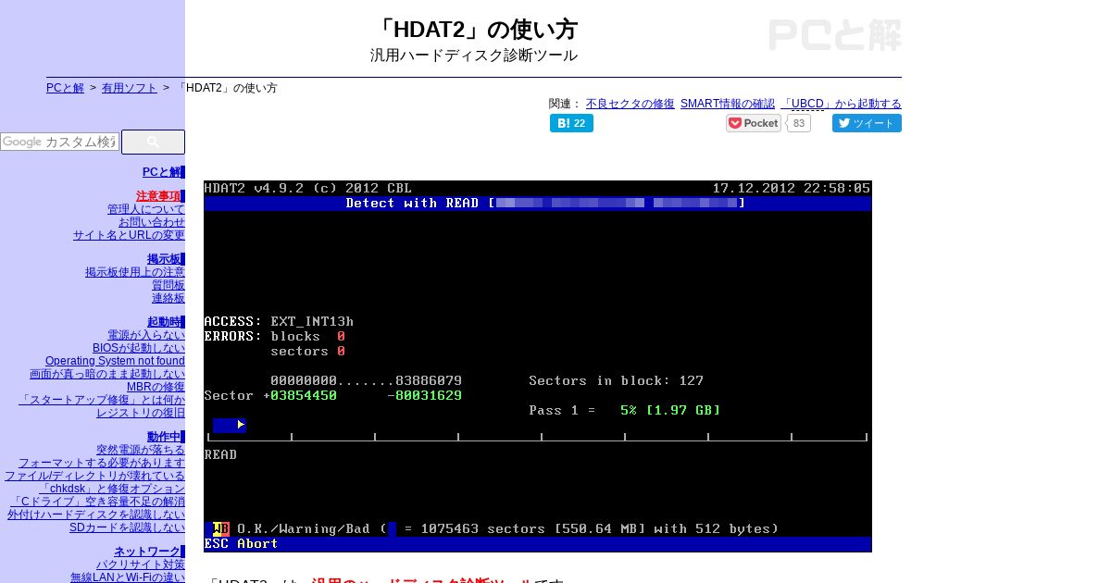Click subtitle 汎用ハードディスク診断ツール
1111x583 pixels.
[x=473, y=56]
